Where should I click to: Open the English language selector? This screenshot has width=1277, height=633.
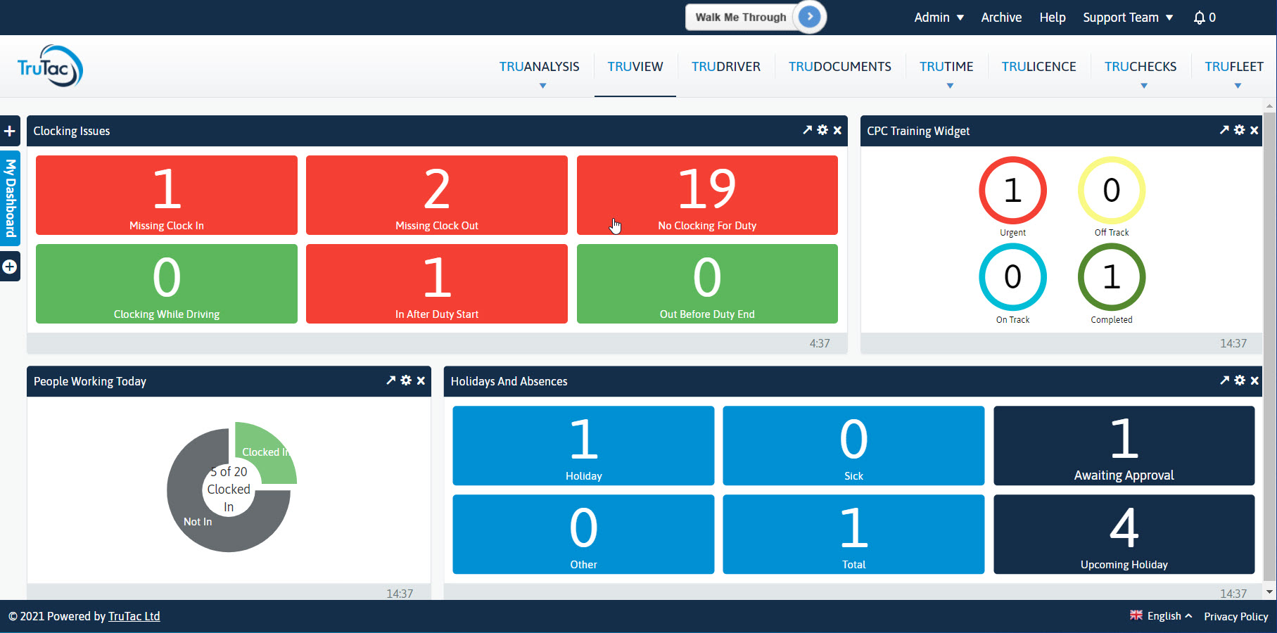[1162, 616]
